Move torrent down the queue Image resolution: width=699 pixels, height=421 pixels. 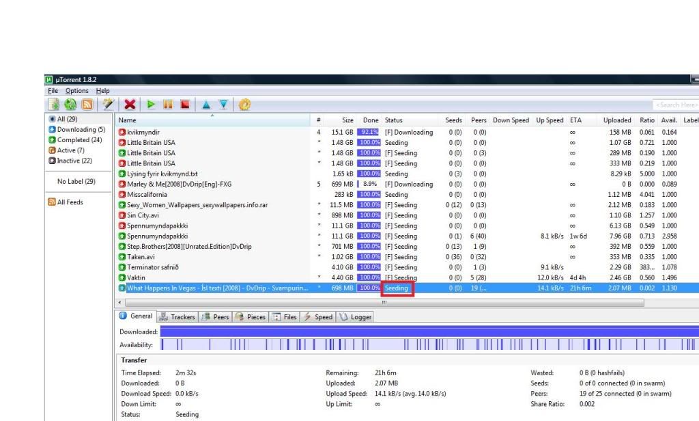pyautogui.click(x=223, y=105)
